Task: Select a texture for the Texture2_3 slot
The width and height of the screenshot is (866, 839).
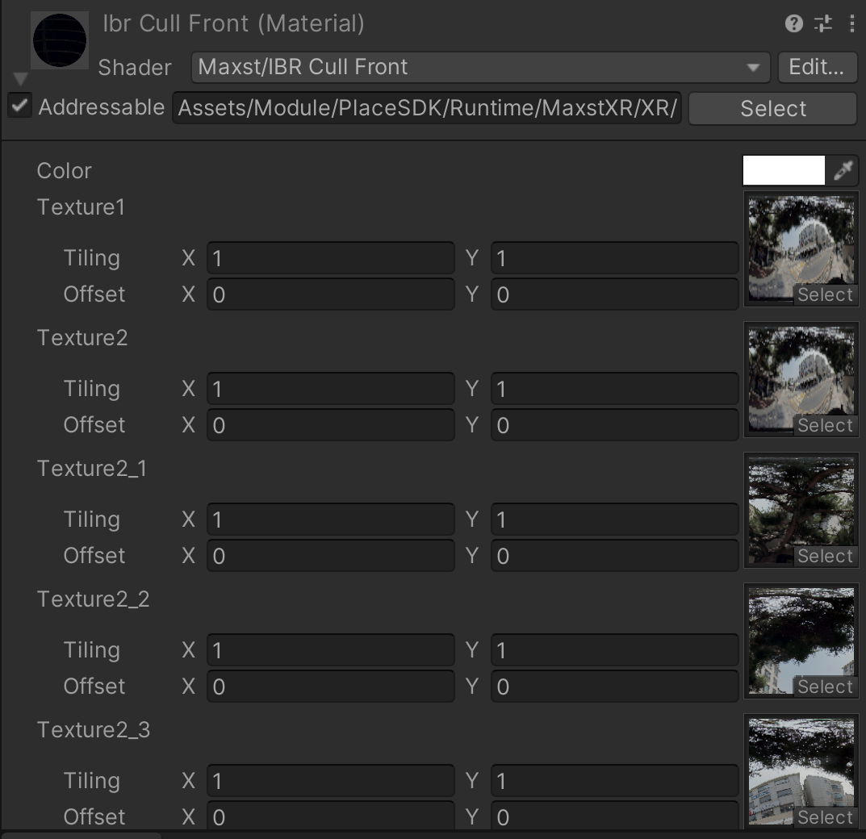Action: pyautogui.click(x=825, y=817)
